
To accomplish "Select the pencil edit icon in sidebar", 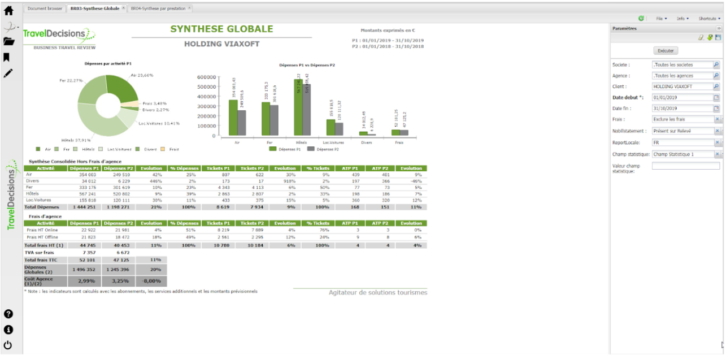I will tap(7, 73).
